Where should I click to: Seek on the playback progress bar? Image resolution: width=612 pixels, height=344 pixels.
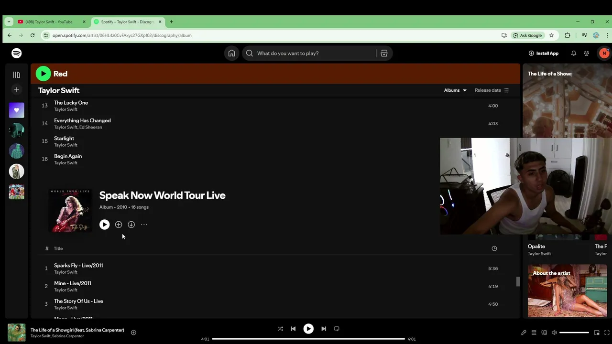pyautogui.click(x=308, y=339)
